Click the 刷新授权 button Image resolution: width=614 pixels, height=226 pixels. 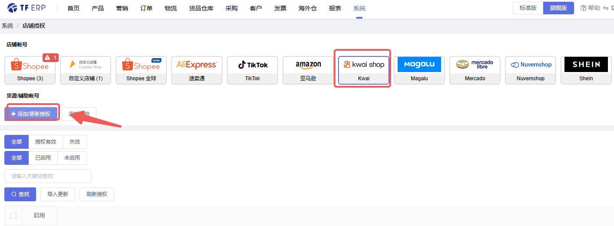(97, 194)
